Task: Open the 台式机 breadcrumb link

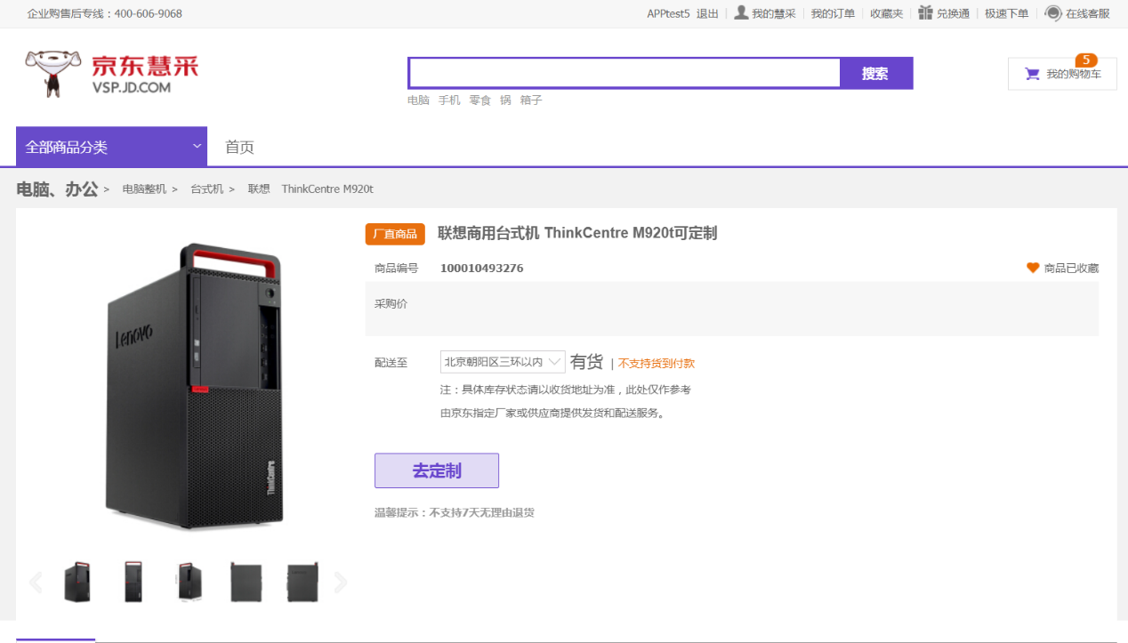Action: (x=206, y=189)
